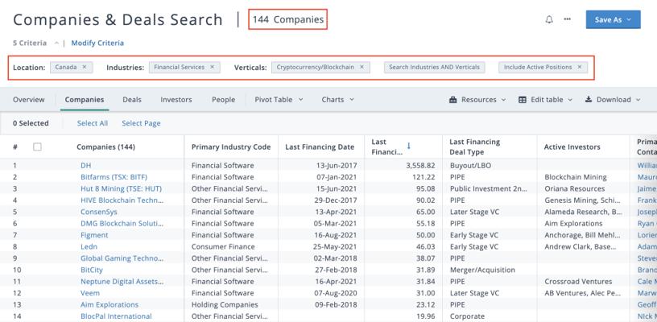The height and width of the screenshot is (322, 657).
Task: Click the Last Financing Deal Type header
Action: point(475,147)
